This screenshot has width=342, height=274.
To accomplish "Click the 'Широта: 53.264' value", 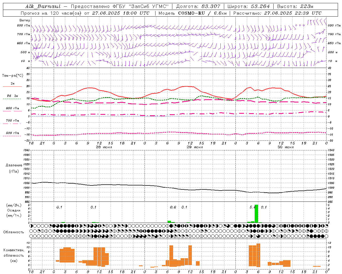I will click(x=249, y=6).
